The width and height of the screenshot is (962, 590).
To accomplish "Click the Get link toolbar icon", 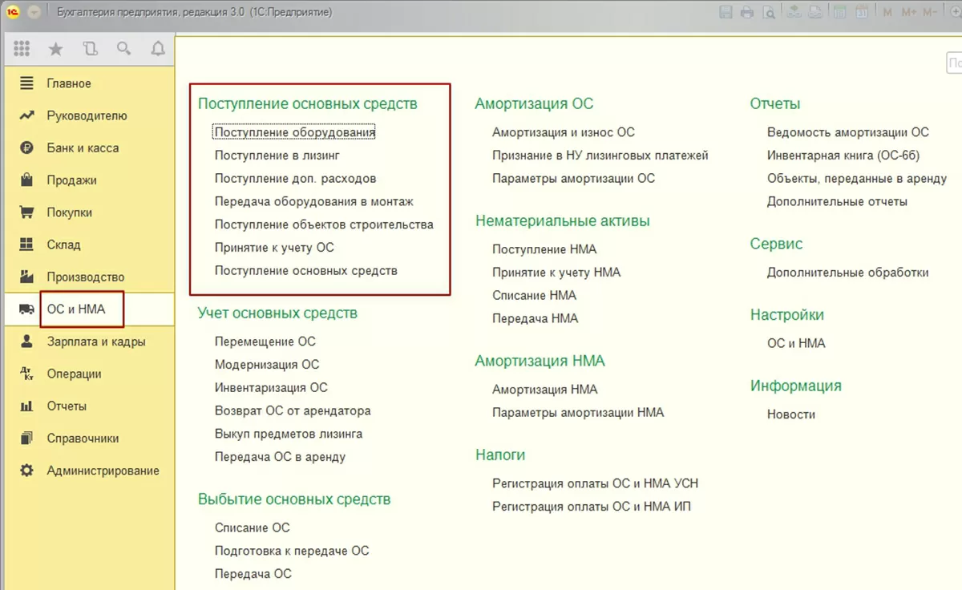I will click(x=794, y=12).
